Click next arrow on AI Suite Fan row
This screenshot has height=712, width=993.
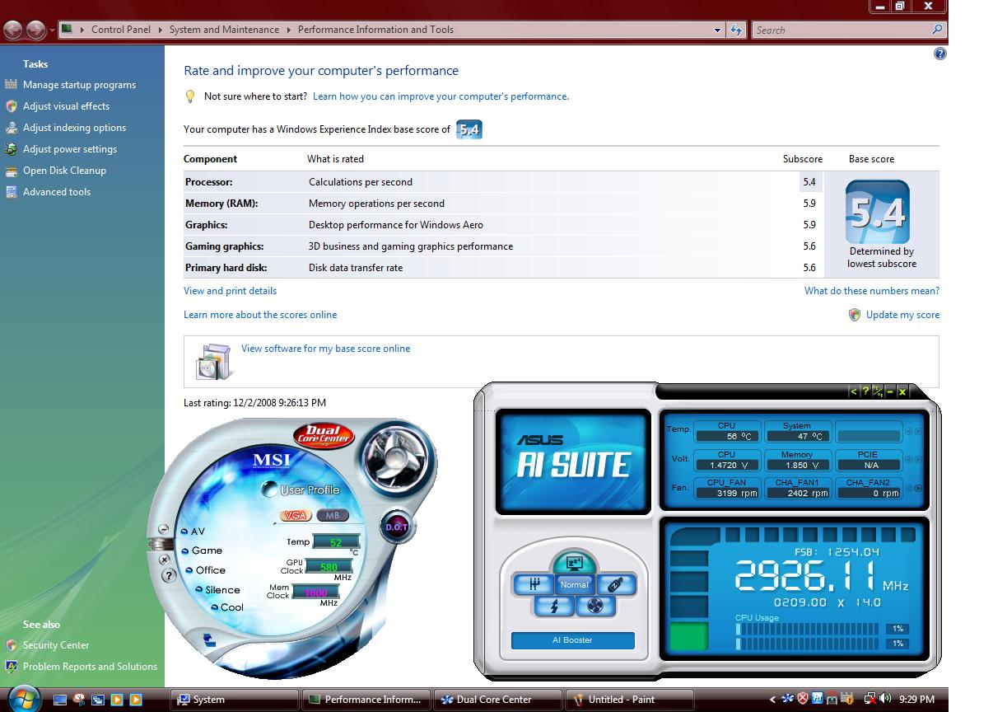[x=918, y=488]
